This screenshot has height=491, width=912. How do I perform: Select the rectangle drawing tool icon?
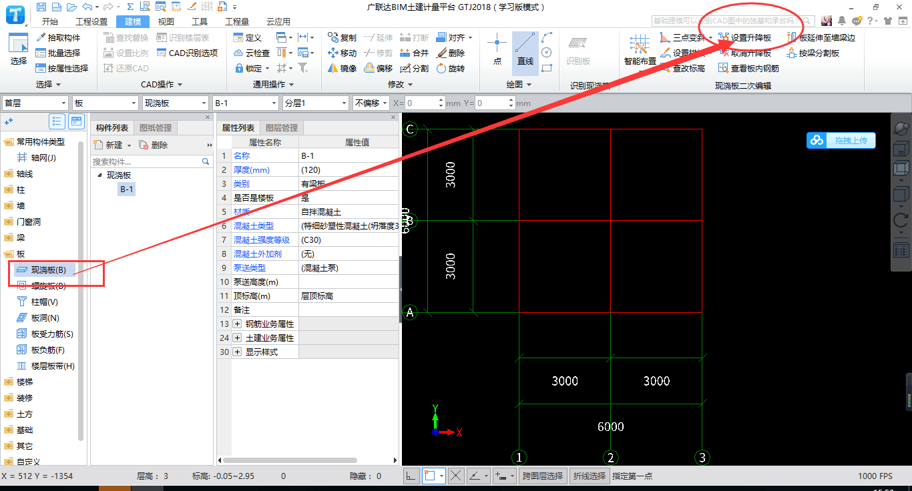pyautogui.click(x=547, y=68)
